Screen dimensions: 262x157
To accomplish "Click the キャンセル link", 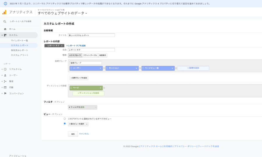I will [x=84, y=134].
